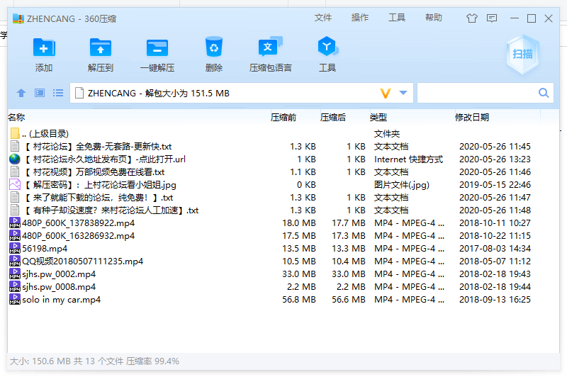
Task: Select the file solo in my car.mp4
Action: pyautogui.click(x=61, y=300)
